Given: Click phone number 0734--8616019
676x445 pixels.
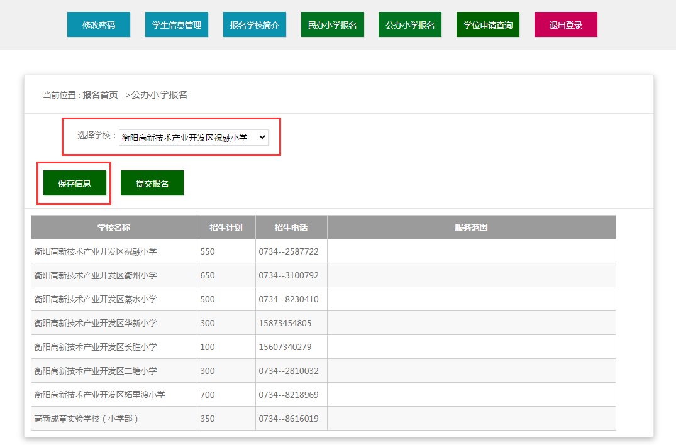Looking at the screenshot, I should 289,419.
